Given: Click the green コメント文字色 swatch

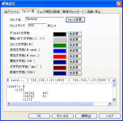Looking at the screenshot, I should point(60,45).
